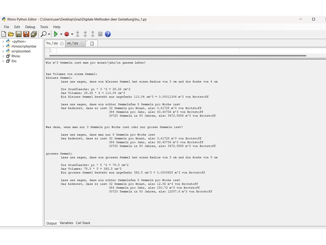Click the Eto namespace icon

pos(8,61)
